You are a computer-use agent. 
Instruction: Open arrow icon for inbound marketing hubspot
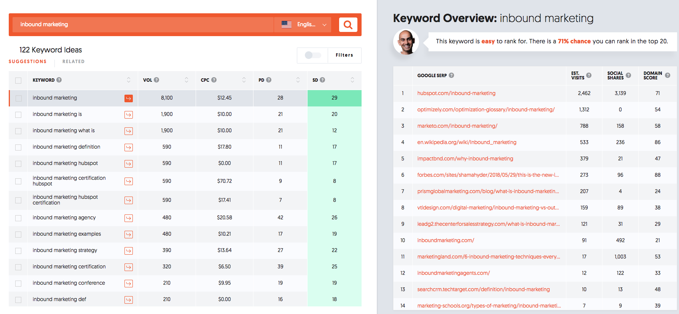point(129,164)
